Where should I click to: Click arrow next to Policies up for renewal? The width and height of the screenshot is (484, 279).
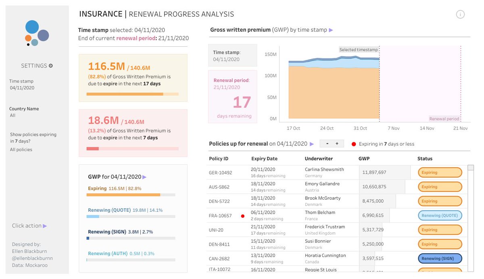(311, 144)
